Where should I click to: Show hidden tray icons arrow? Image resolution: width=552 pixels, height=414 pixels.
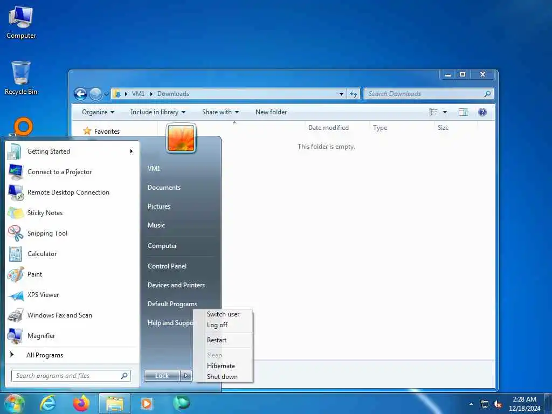click(471, 404)
